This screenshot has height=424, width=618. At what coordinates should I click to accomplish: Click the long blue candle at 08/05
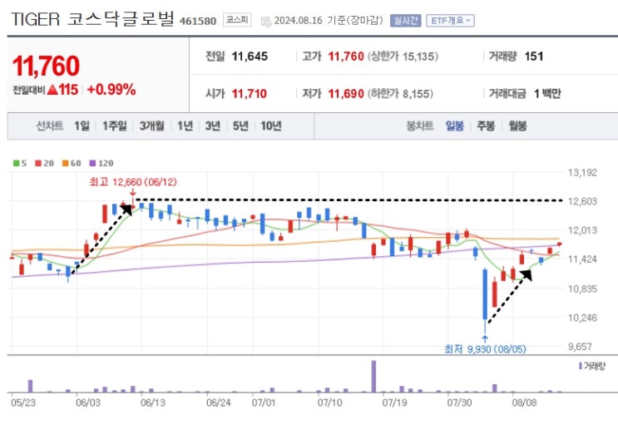[485, 294]
